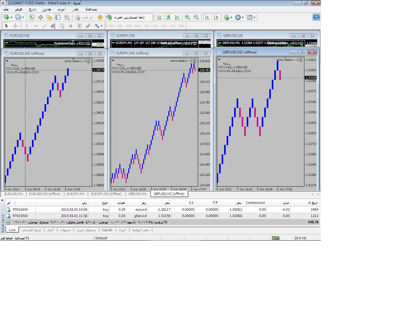
Task: Expand the triangle in the GBPUSD,M2 chart corner
Action: pos(219,59)
